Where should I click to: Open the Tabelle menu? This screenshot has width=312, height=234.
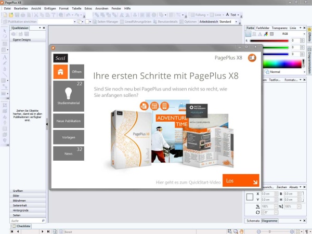click(76, 8)
